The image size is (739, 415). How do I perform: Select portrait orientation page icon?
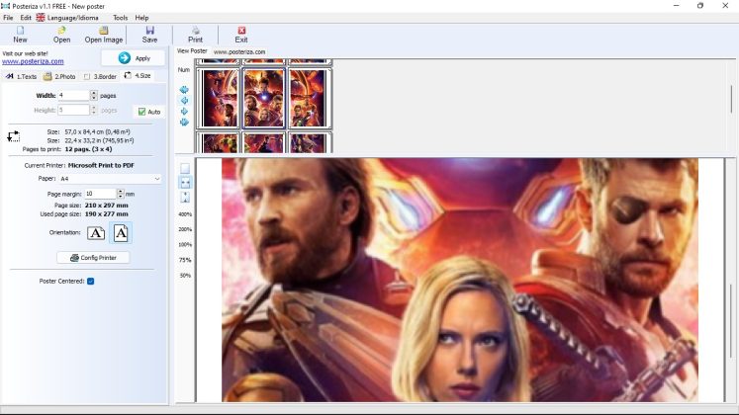pos(121,233)
